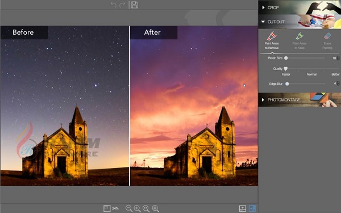Viewport: 341px width, 213px height.
Task: Increase Brush Size value with stepper
Action: (x=338, y=57)
